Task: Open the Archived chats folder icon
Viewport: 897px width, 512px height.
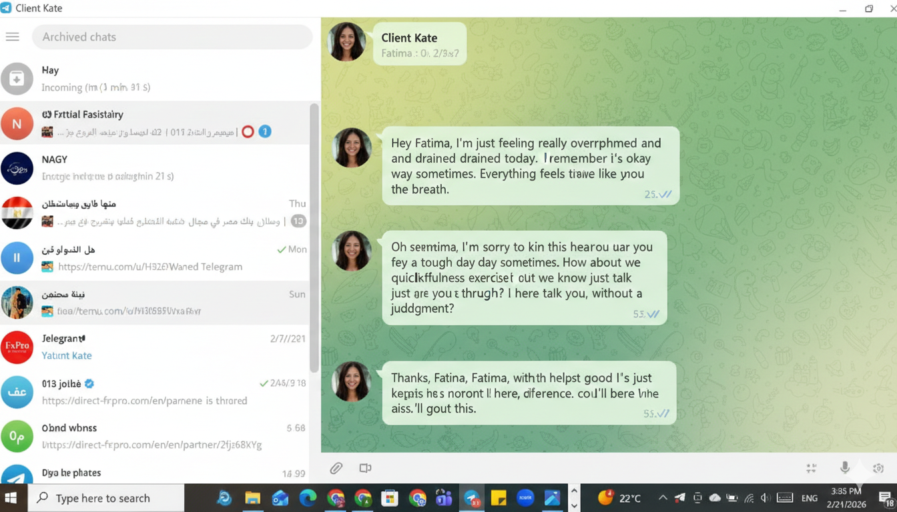Action: 17,79
